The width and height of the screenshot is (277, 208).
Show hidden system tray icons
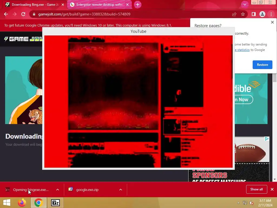(239, 203)
